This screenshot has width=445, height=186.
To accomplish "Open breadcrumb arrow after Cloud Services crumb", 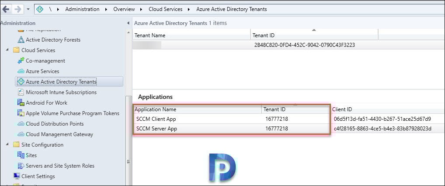I will click(189, 9).
